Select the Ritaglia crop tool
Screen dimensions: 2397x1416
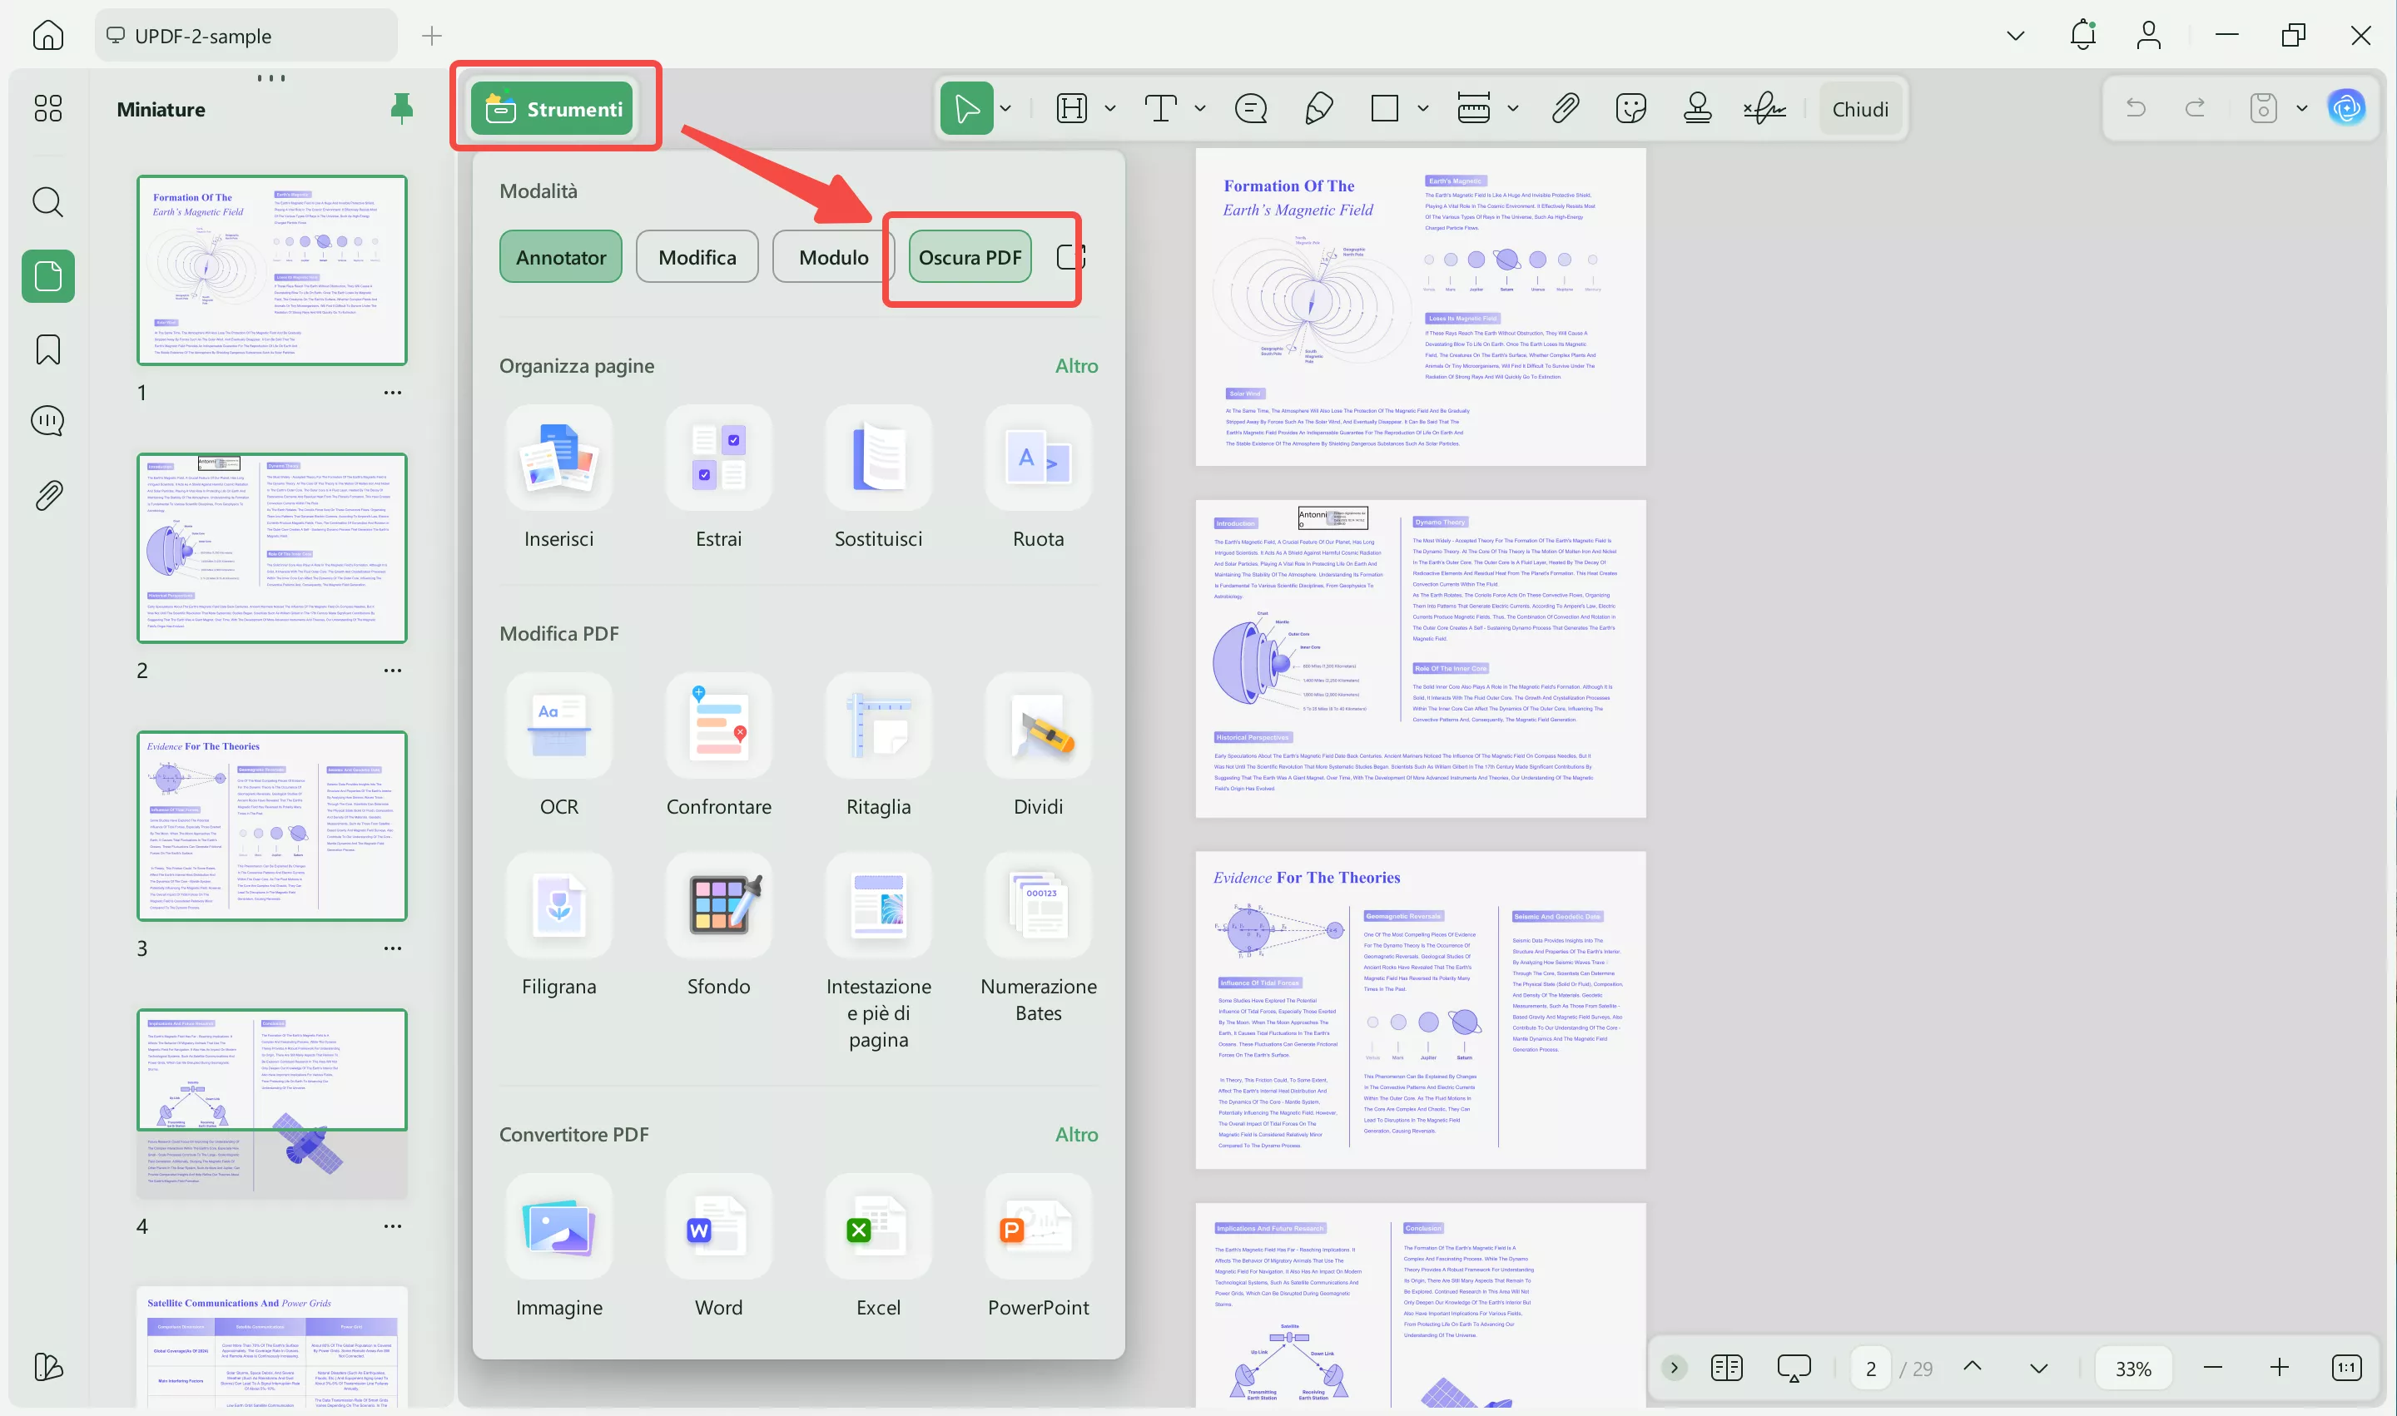[x=877, y=727]
